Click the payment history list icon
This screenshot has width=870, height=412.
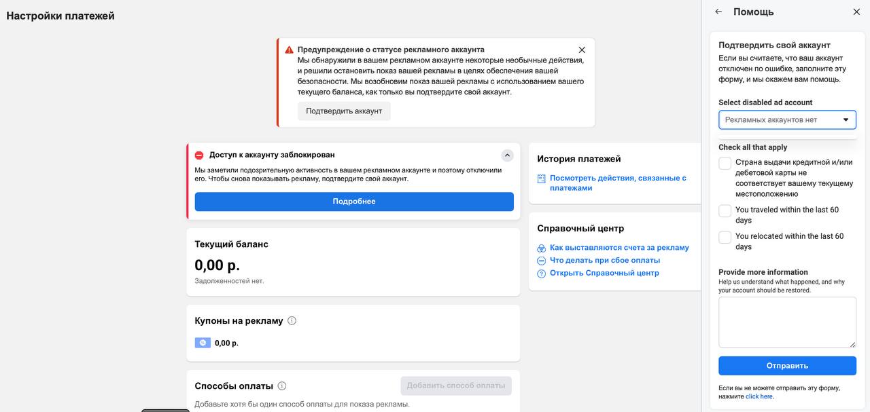tap(542, 179)
